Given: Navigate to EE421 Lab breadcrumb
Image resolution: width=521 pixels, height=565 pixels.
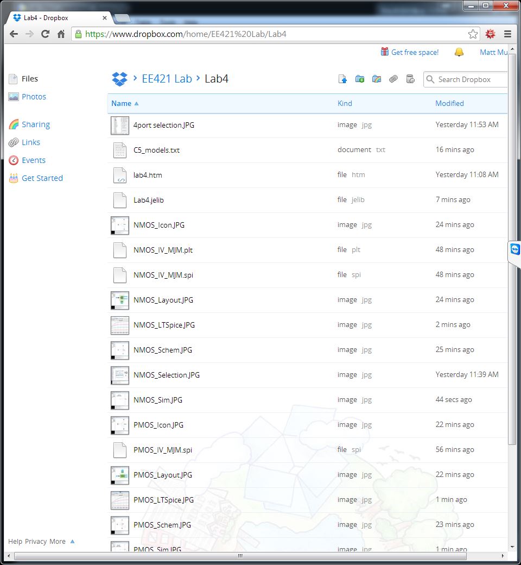Looking at the screenshot, I should click(167, 79).
